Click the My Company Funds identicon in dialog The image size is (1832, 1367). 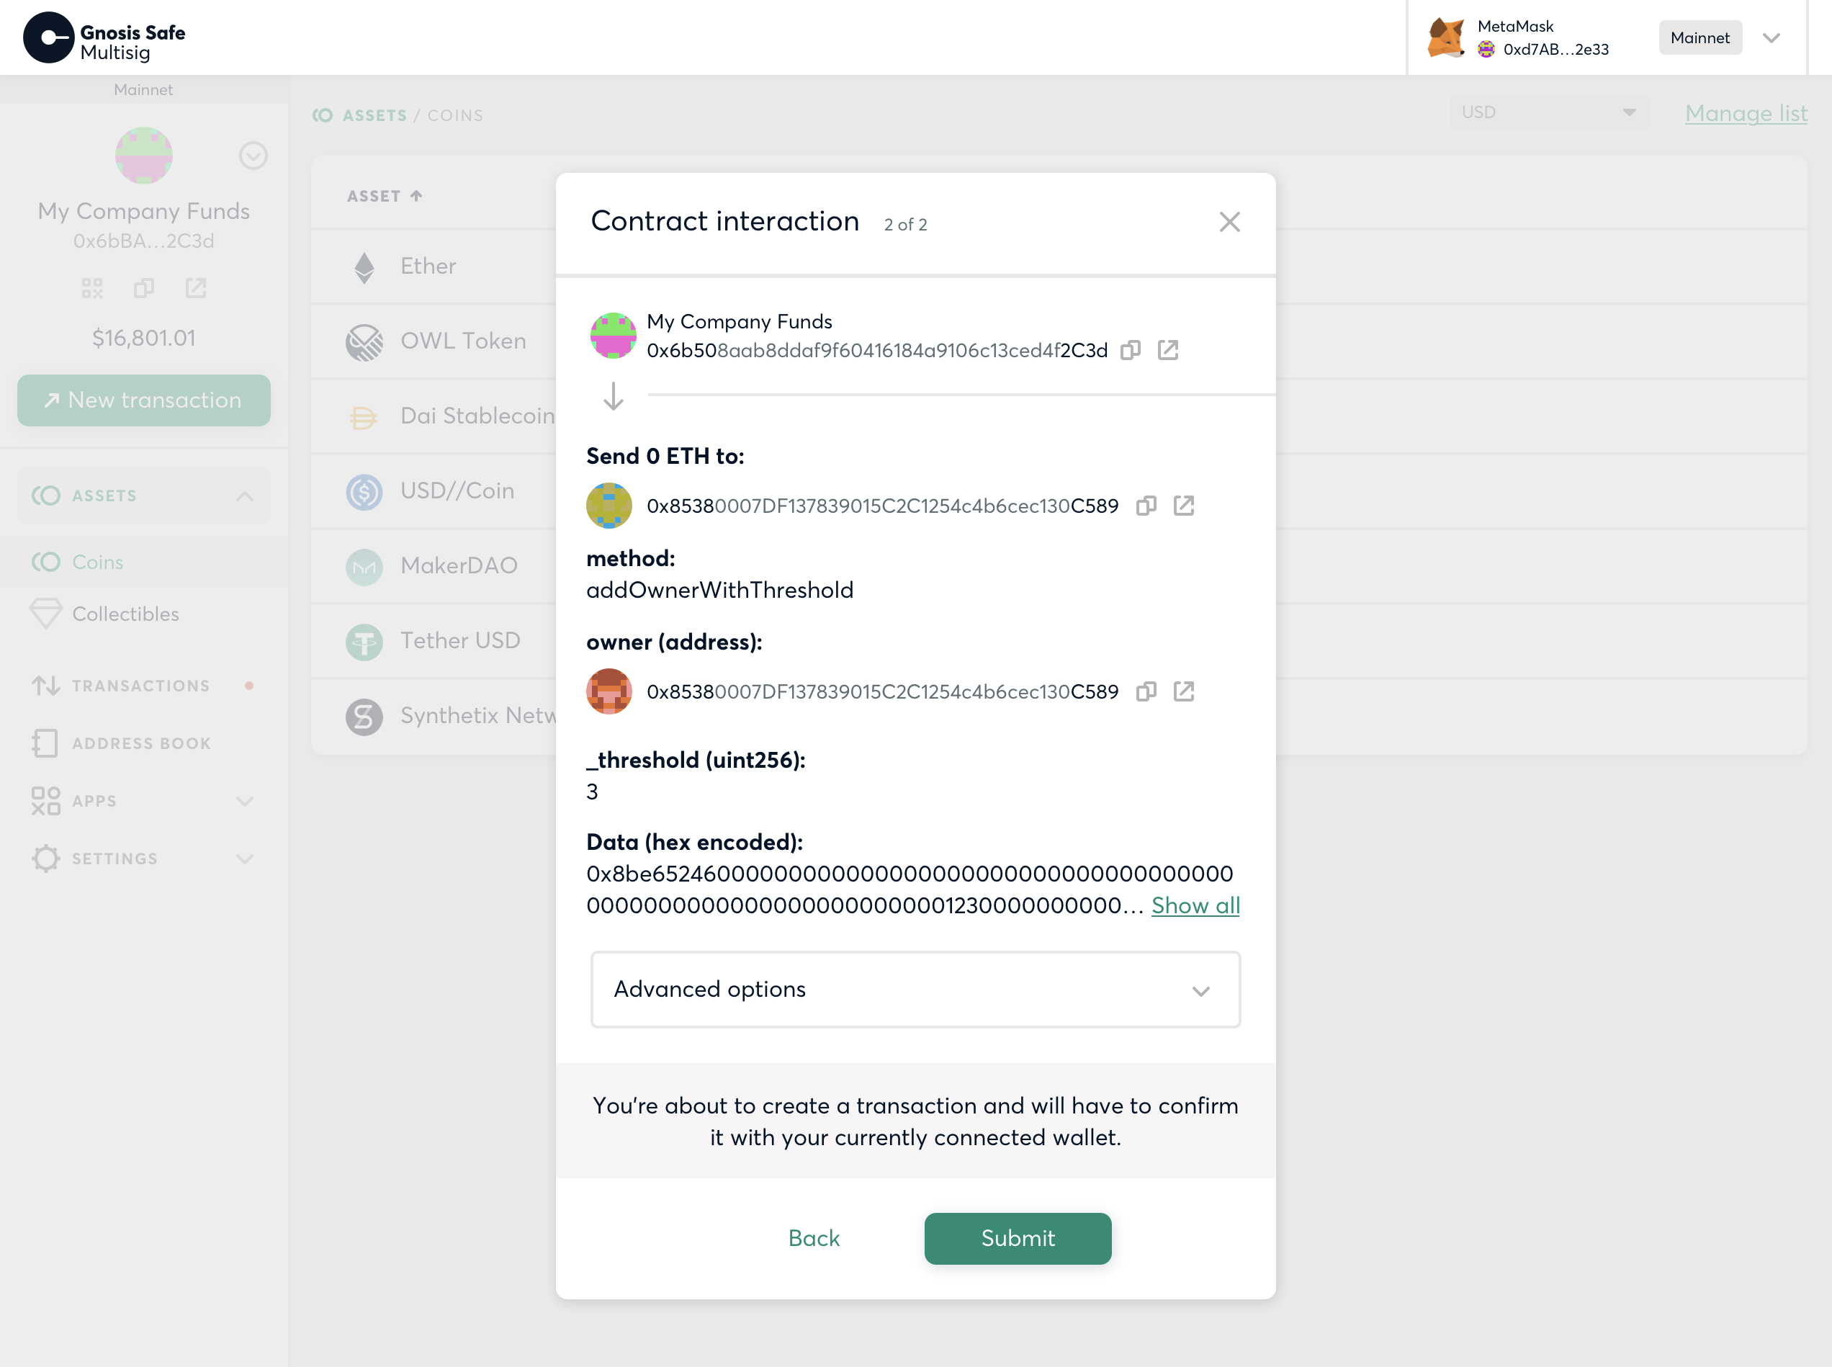[x=612, y=335]
